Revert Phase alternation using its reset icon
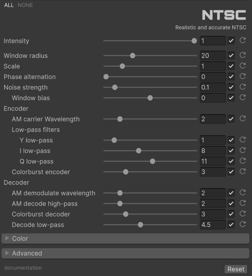 pos(243,76)
